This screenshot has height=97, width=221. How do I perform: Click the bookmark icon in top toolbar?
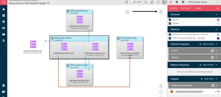tap(177, 2)
